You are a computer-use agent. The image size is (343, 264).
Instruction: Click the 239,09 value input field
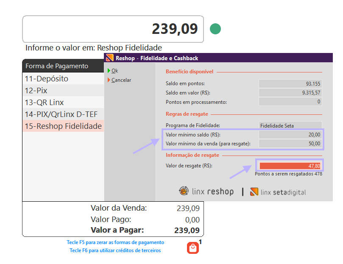point(113,29)
